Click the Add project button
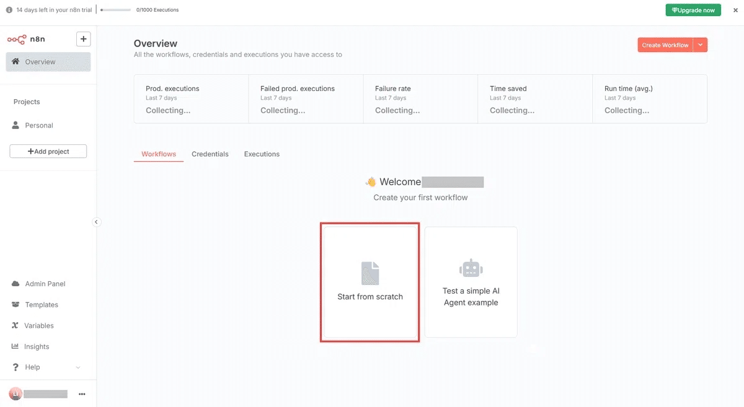The image size is (744, 407). (x=48, y=151)
